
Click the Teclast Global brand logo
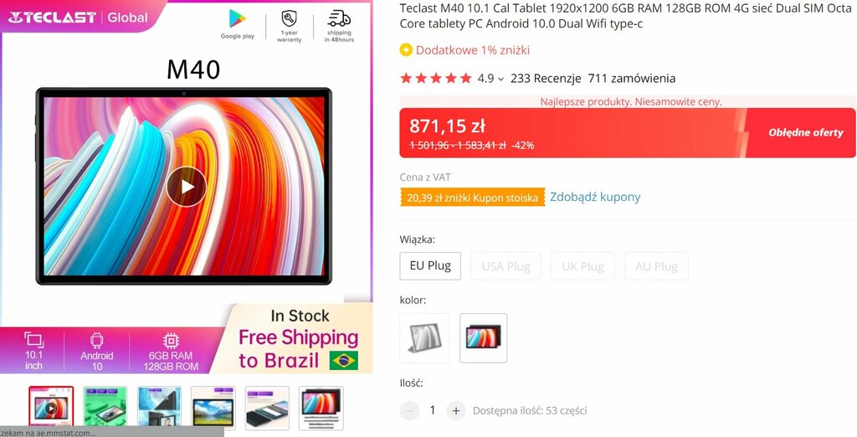tap(78, 17)
